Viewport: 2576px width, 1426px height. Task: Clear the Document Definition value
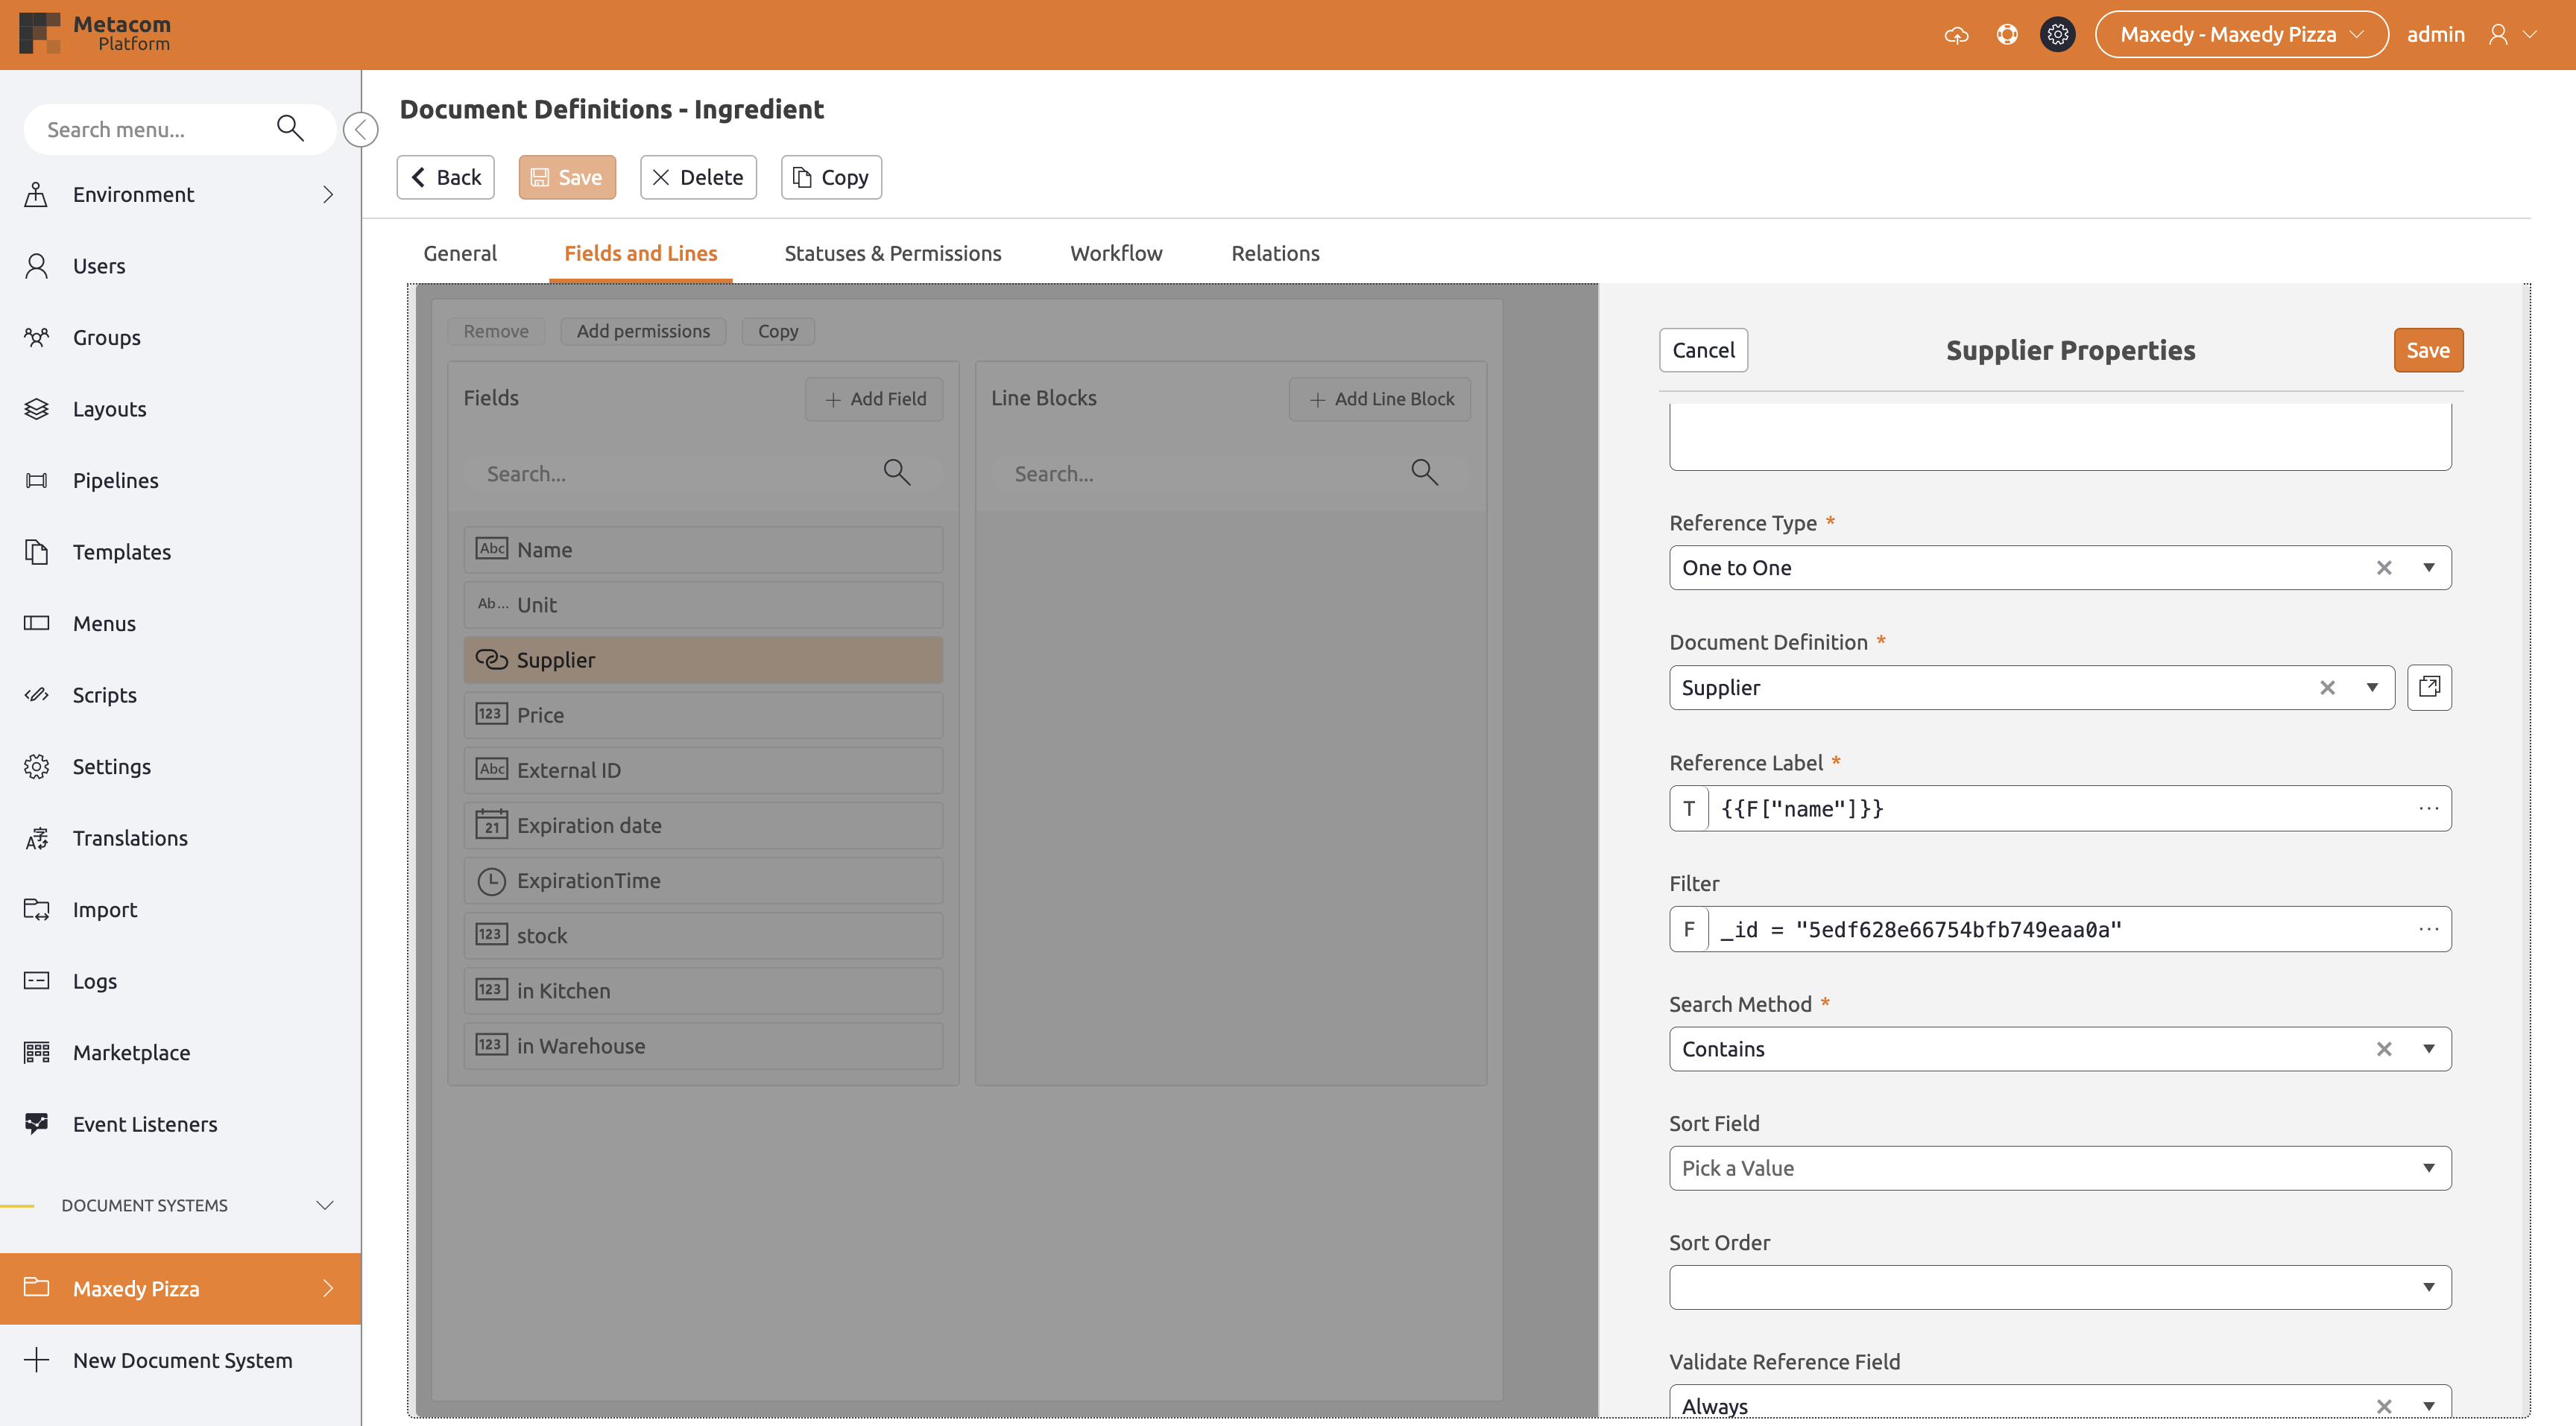coord(2327,688)
